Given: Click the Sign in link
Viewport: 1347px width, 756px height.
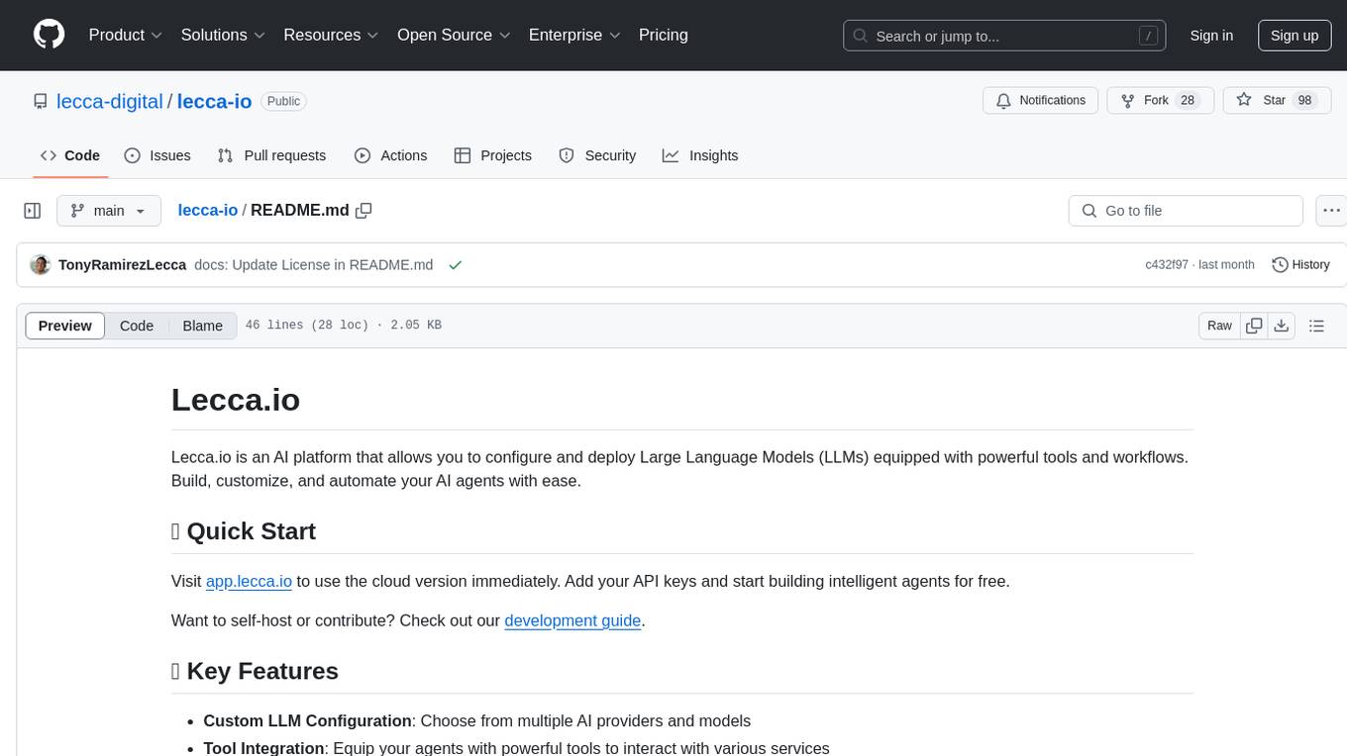Looking at the screenshot, I should [x=1211, y=36].
